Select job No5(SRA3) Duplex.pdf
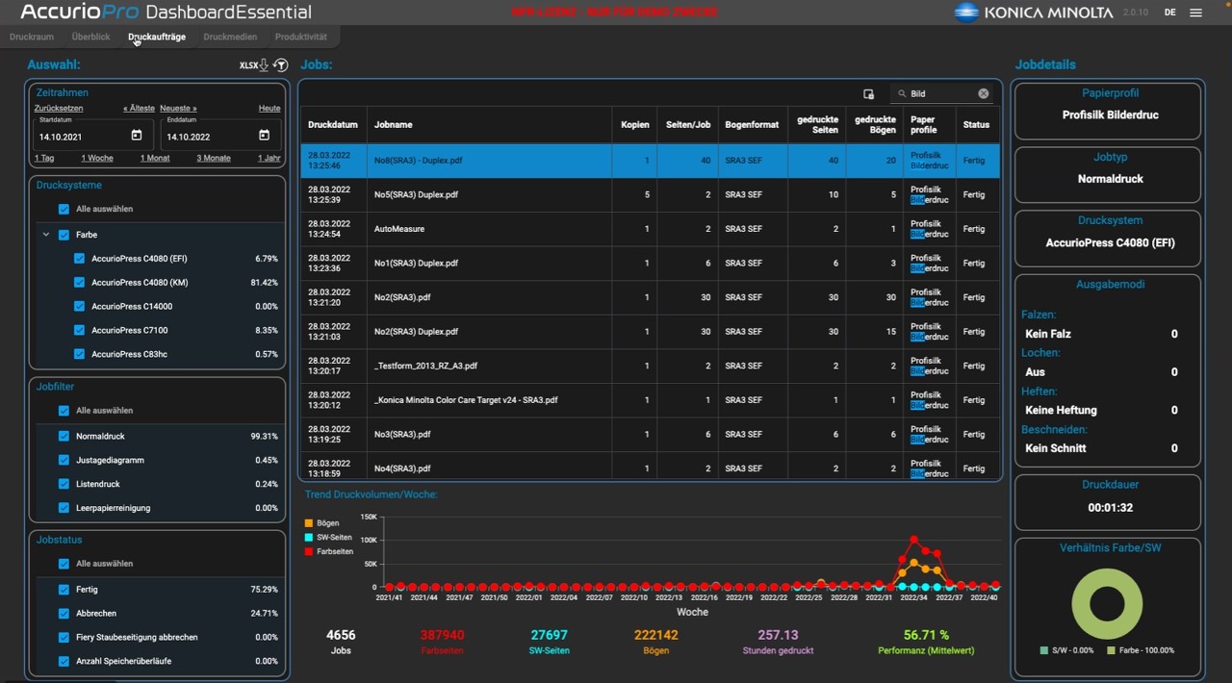1232x683 pixels. (650, 194)
